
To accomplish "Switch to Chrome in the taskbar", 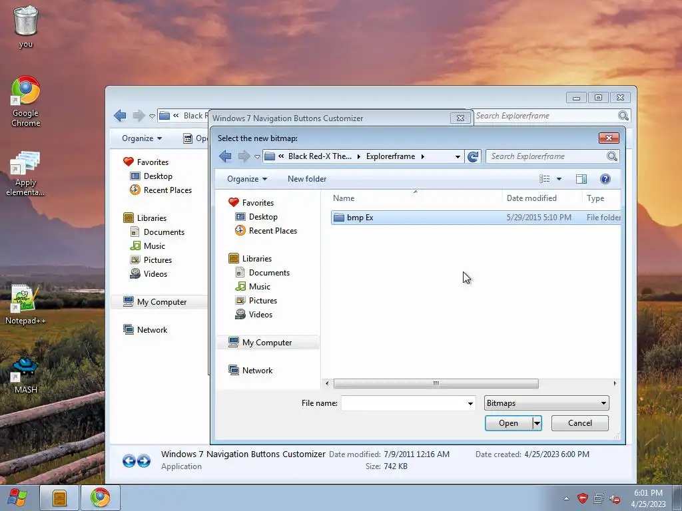I will 101,498.
